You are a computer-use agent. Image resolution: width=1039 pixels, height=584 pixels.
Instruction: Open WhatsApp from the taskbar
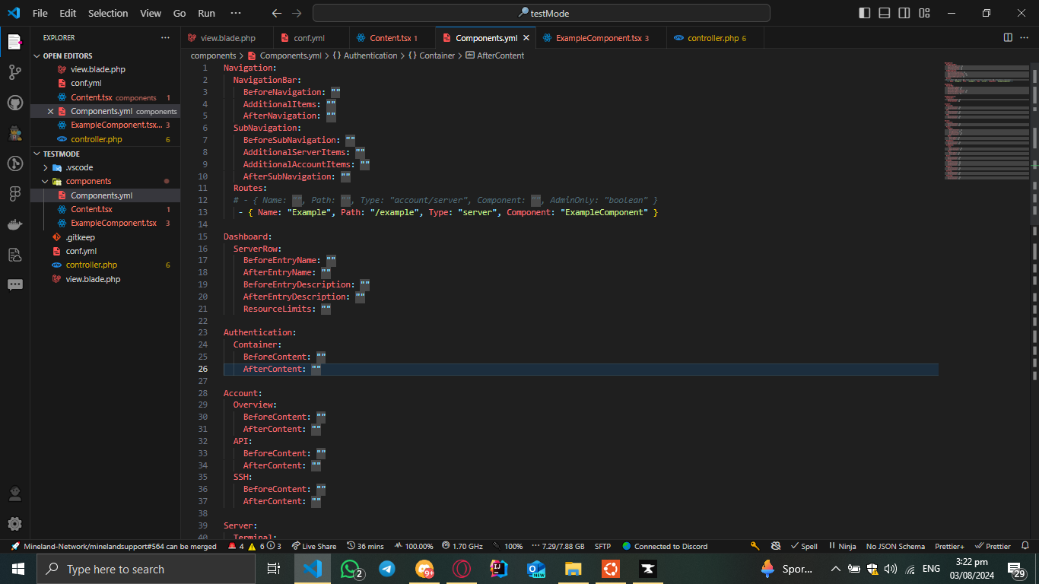tap(350, 569)
